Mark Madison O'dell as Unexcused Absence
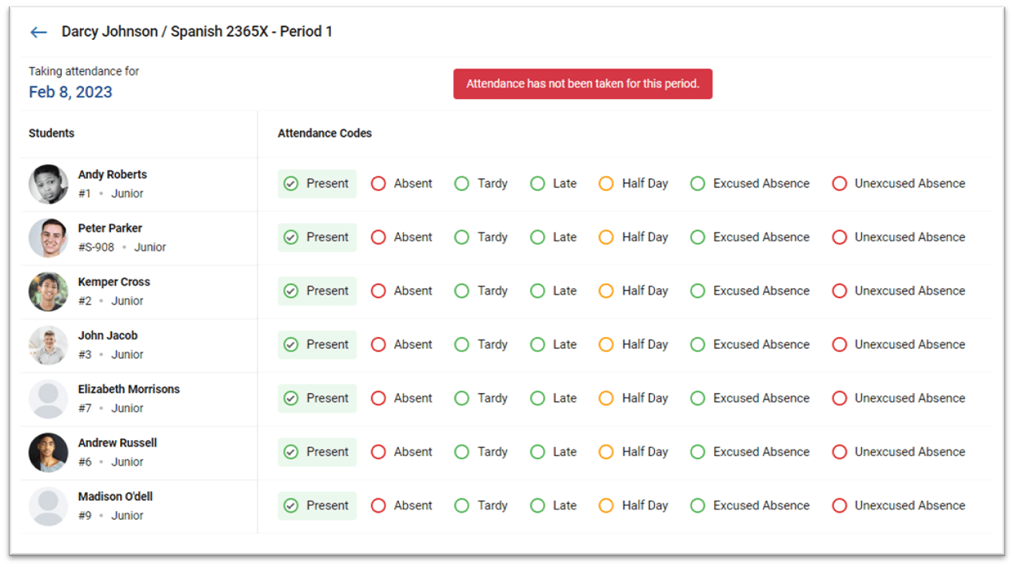 tap(839, 506)
